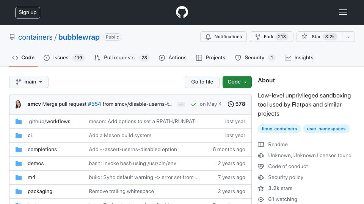
Task: Click the eye icon beside 61 watching
Action: (261, 199)
